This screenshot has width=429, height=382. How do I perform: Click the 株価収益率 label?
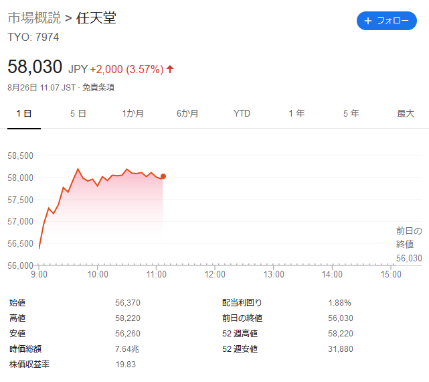coord(29,365)
